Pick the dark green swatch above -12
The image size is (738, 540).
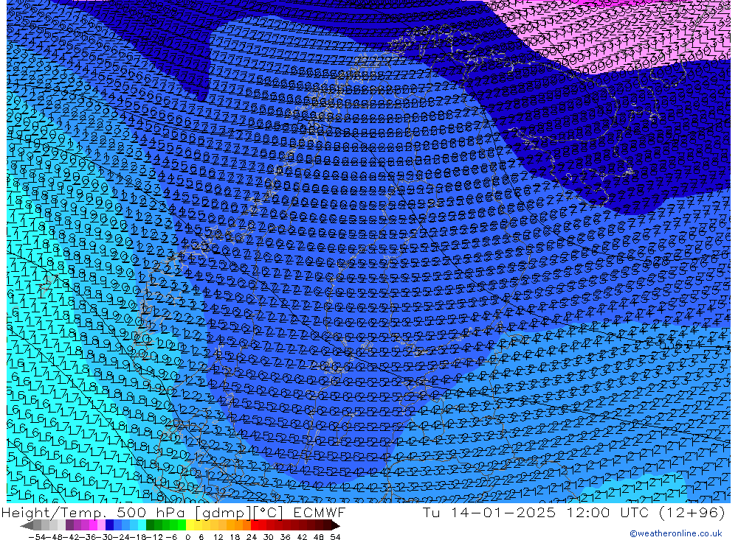[150, 525]
